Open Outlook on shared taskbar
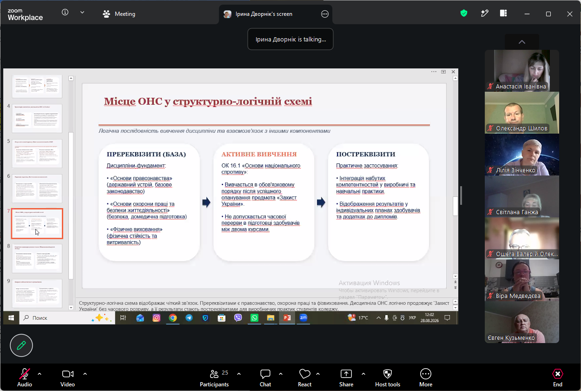The image size is (581, 391). click(140, 318)
